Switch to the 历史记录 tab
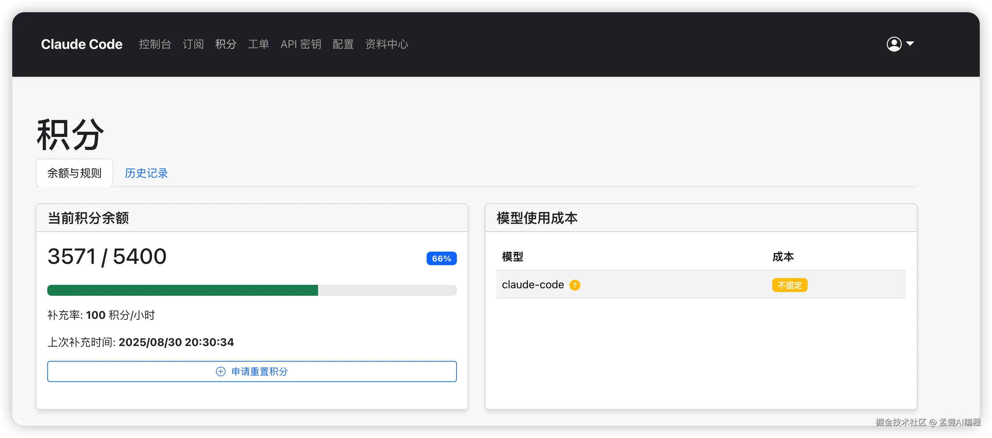 pyautogui.click(x=146, y=173)
